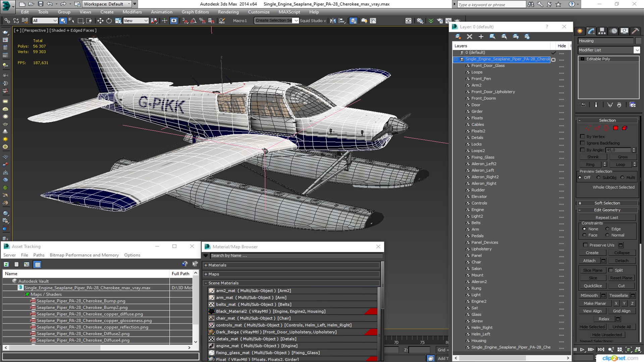Open the Modifier List dropdown
644x362 pixels.
click(x=637, y=50)
